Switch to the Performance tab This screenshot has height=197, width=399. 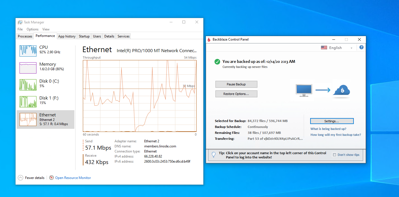pos(45,36)
